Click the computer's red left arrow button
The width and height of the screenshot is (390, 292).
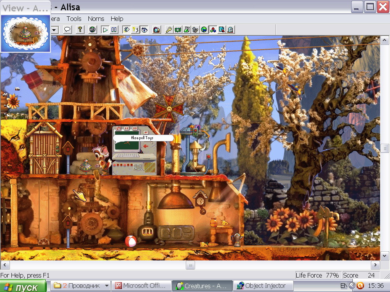click(x=146, y=146)
